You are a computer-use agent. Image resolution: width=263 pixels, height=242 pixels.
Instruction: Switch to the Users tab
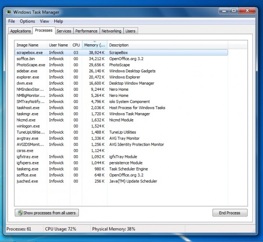(130, 31)
